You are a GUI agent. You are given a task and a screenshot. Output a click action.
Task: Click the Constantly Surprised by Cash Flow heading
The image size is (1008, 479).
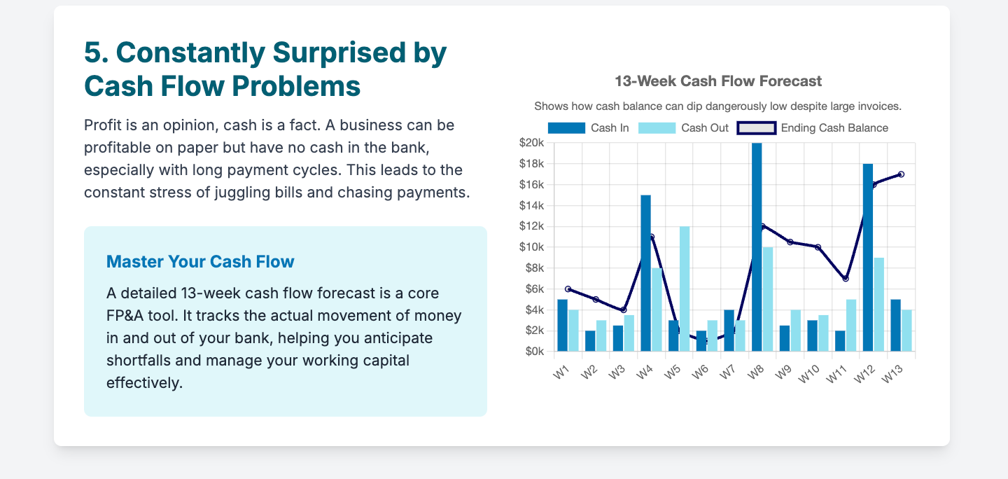pyautogui.click(x=265, y=69)
